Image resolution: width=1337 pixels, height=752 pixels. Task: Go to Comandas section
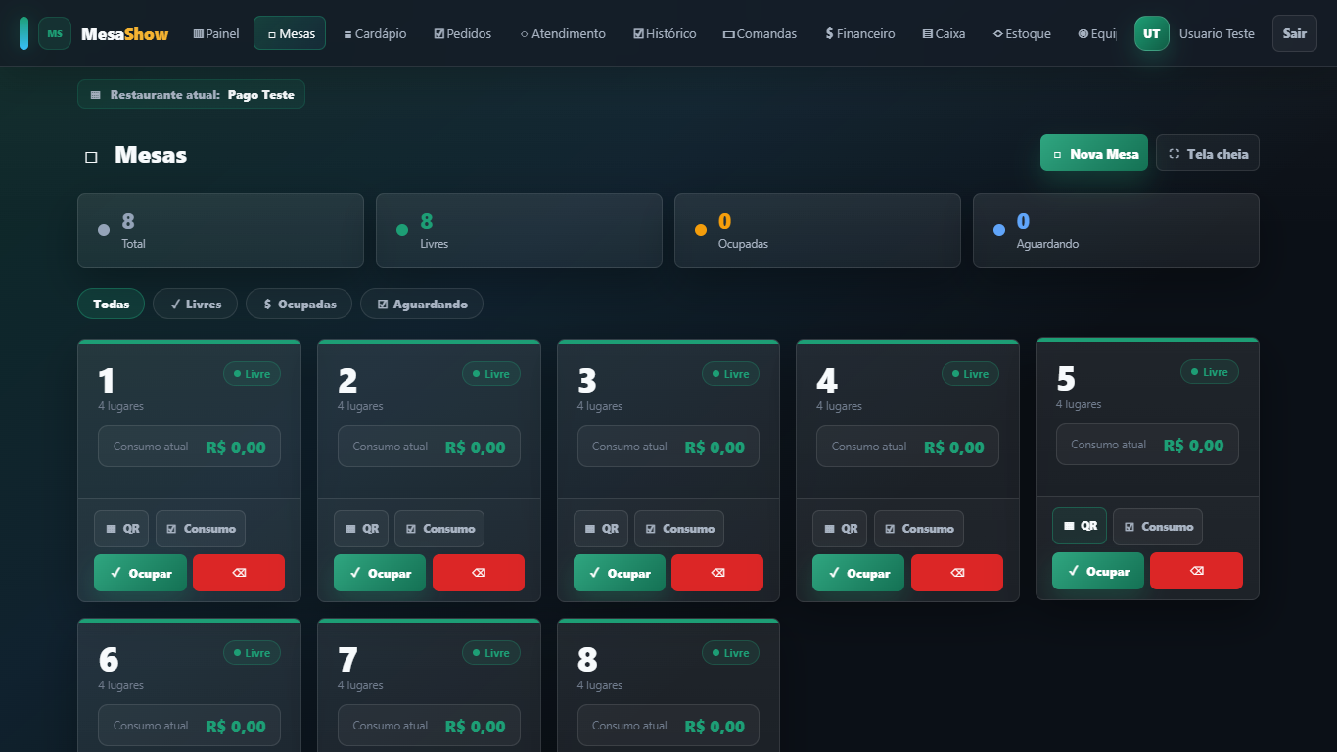(x=760, y=33)
